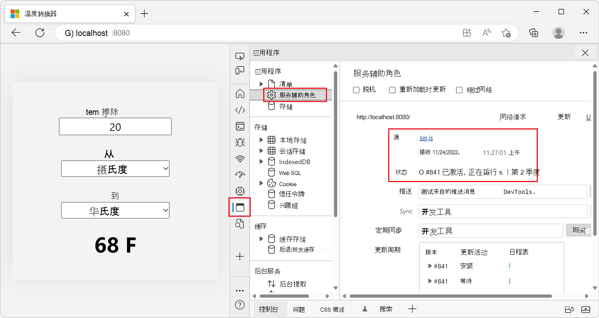Expand the quick view drawer icon

tap(586, 309)
